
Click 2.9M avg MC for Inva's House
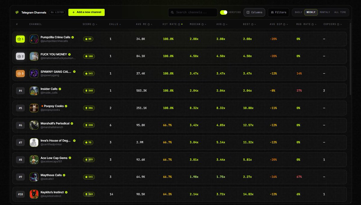[140, 142]
